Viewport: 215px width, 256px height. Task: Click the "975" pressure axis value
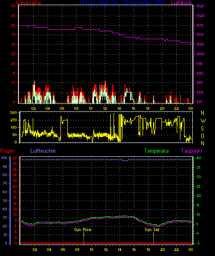[200, 102]
